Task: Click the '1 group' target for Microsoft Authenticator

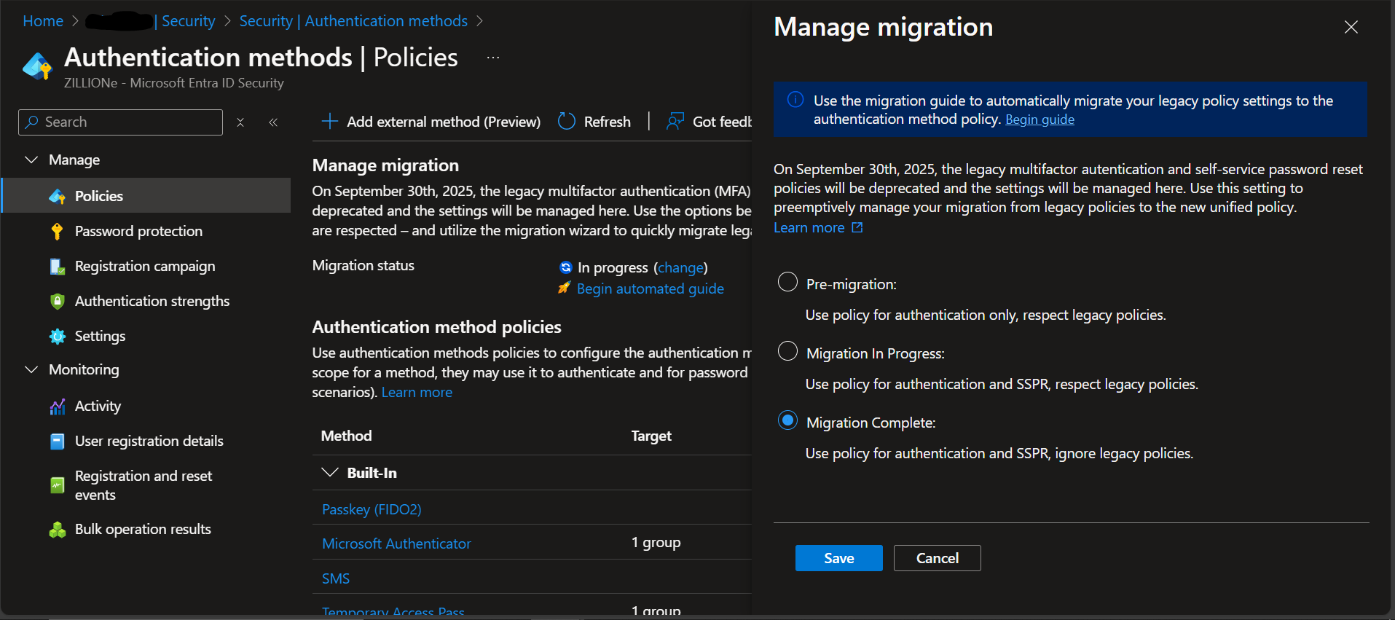Action: (x=656, y=542)
